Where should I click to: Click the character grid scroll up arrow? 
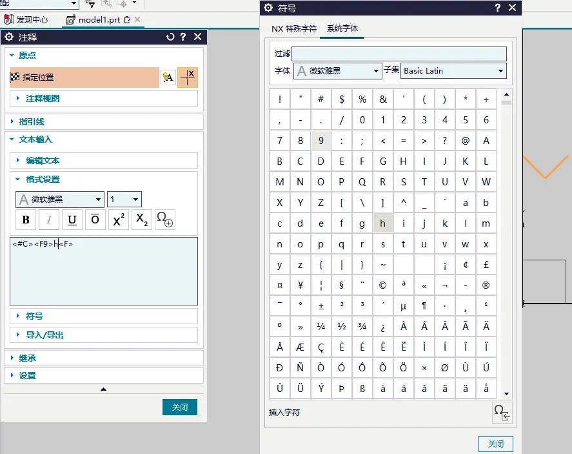click(x=506, y=94)
